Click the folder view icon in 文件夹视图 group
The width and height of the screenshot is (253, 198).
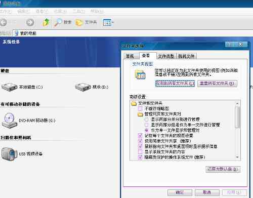click(x=140, y=75)
